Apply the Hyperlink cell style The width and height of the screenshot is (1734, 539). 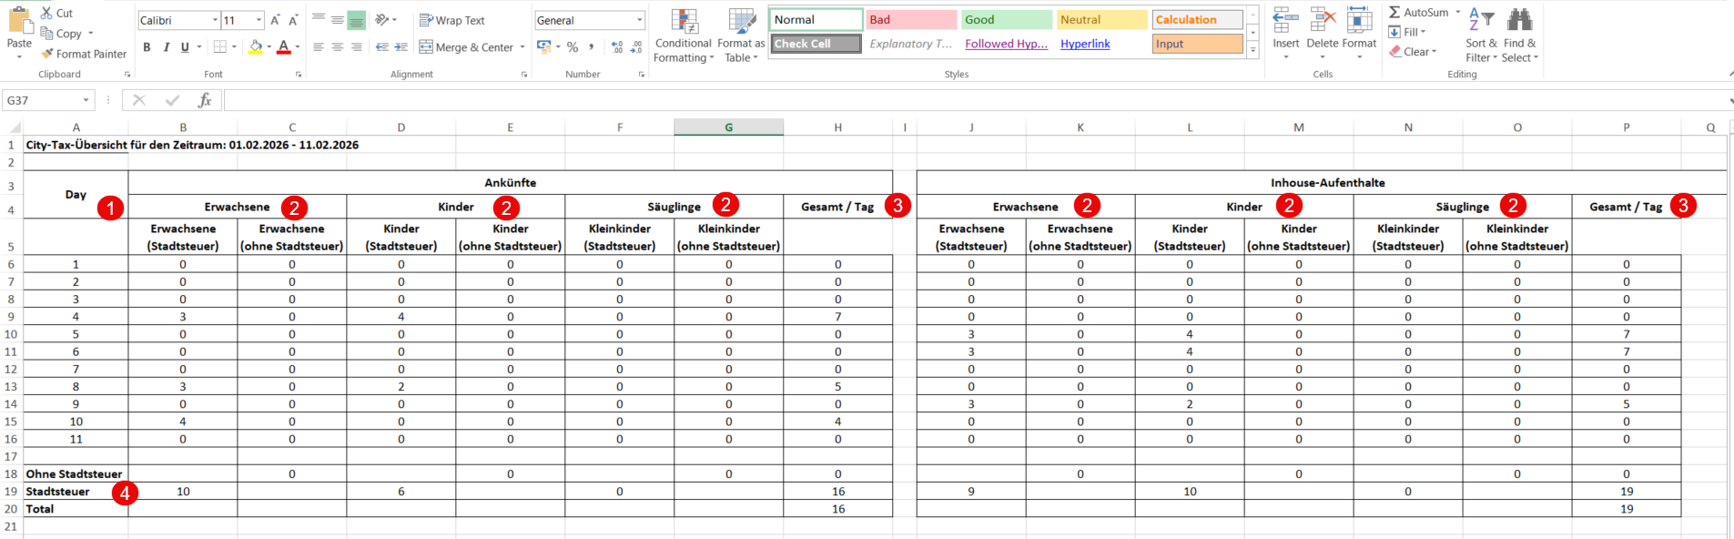[x=1085, y=44]
